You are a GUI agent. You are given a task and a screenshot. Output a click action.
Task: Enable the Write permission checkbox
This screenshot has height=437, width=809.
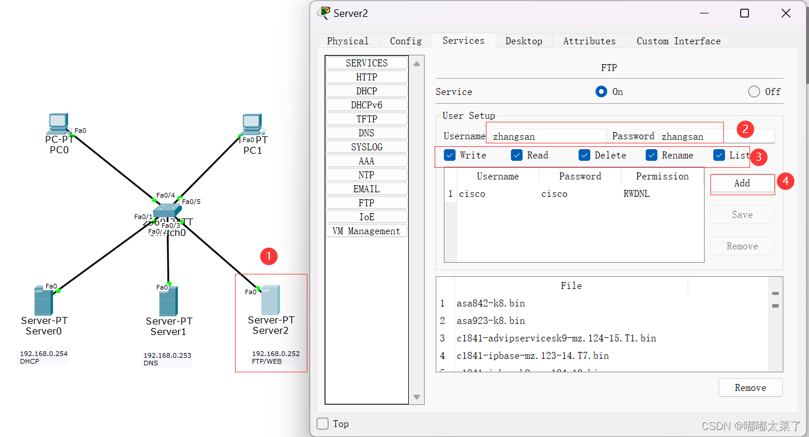(450, 155)
